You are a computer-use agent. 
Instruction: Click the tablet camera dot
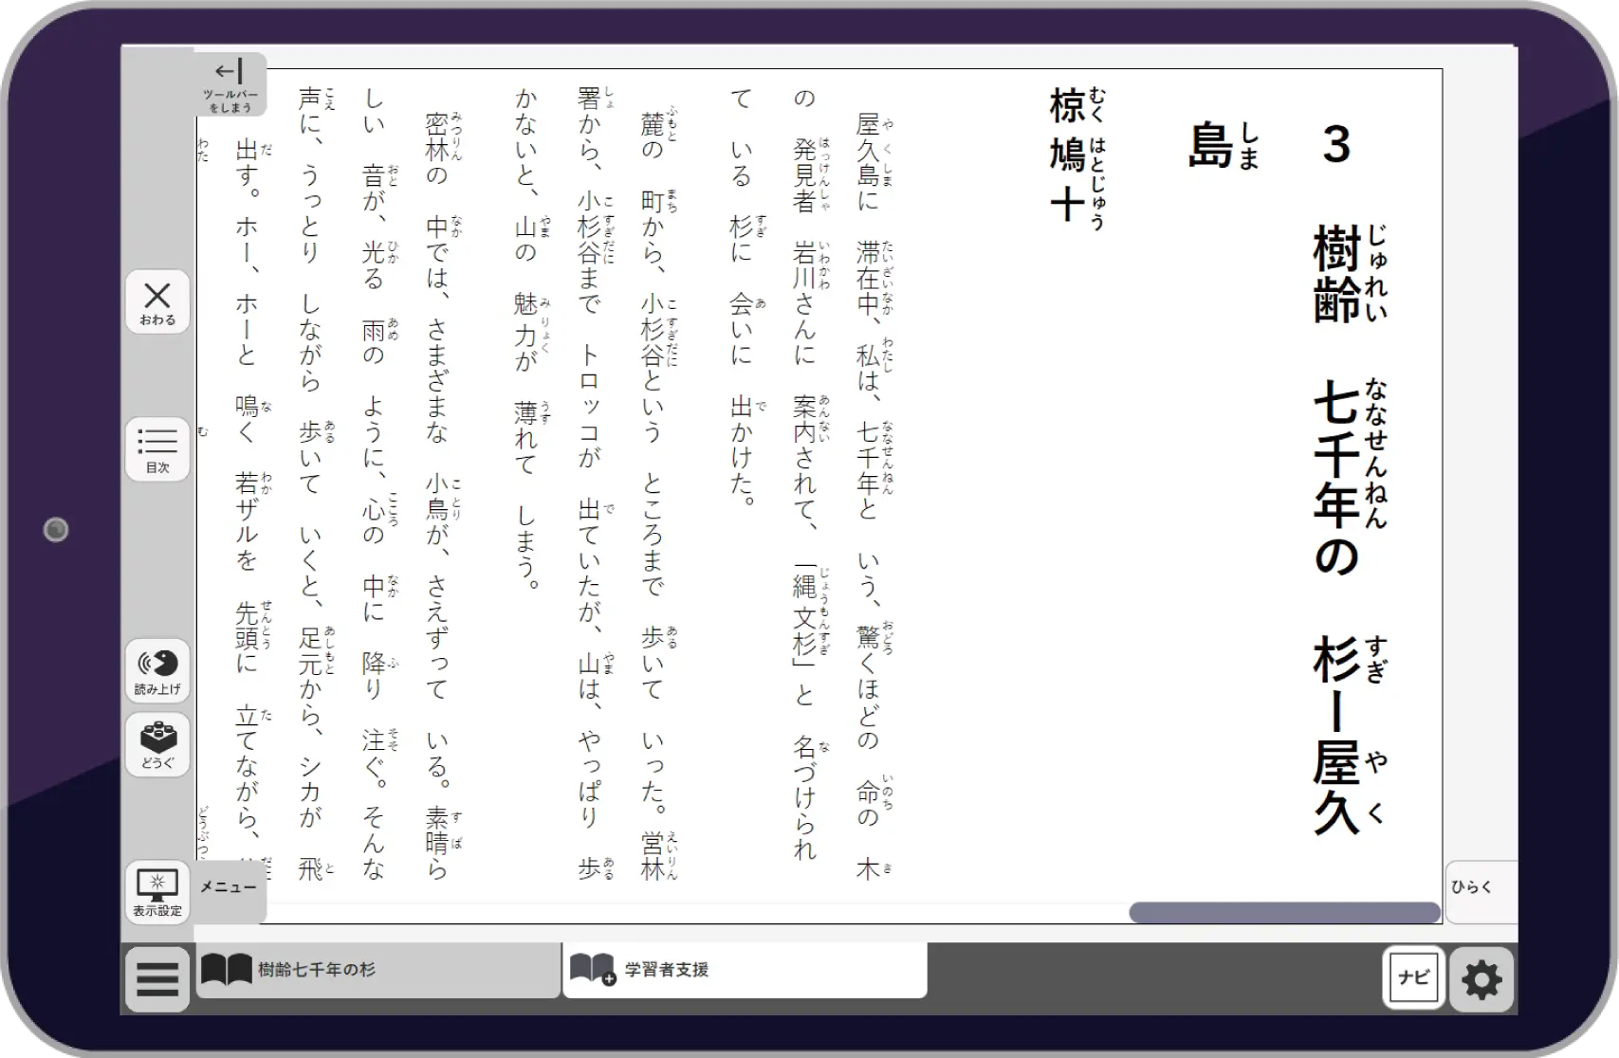click(x=56, y=529)
